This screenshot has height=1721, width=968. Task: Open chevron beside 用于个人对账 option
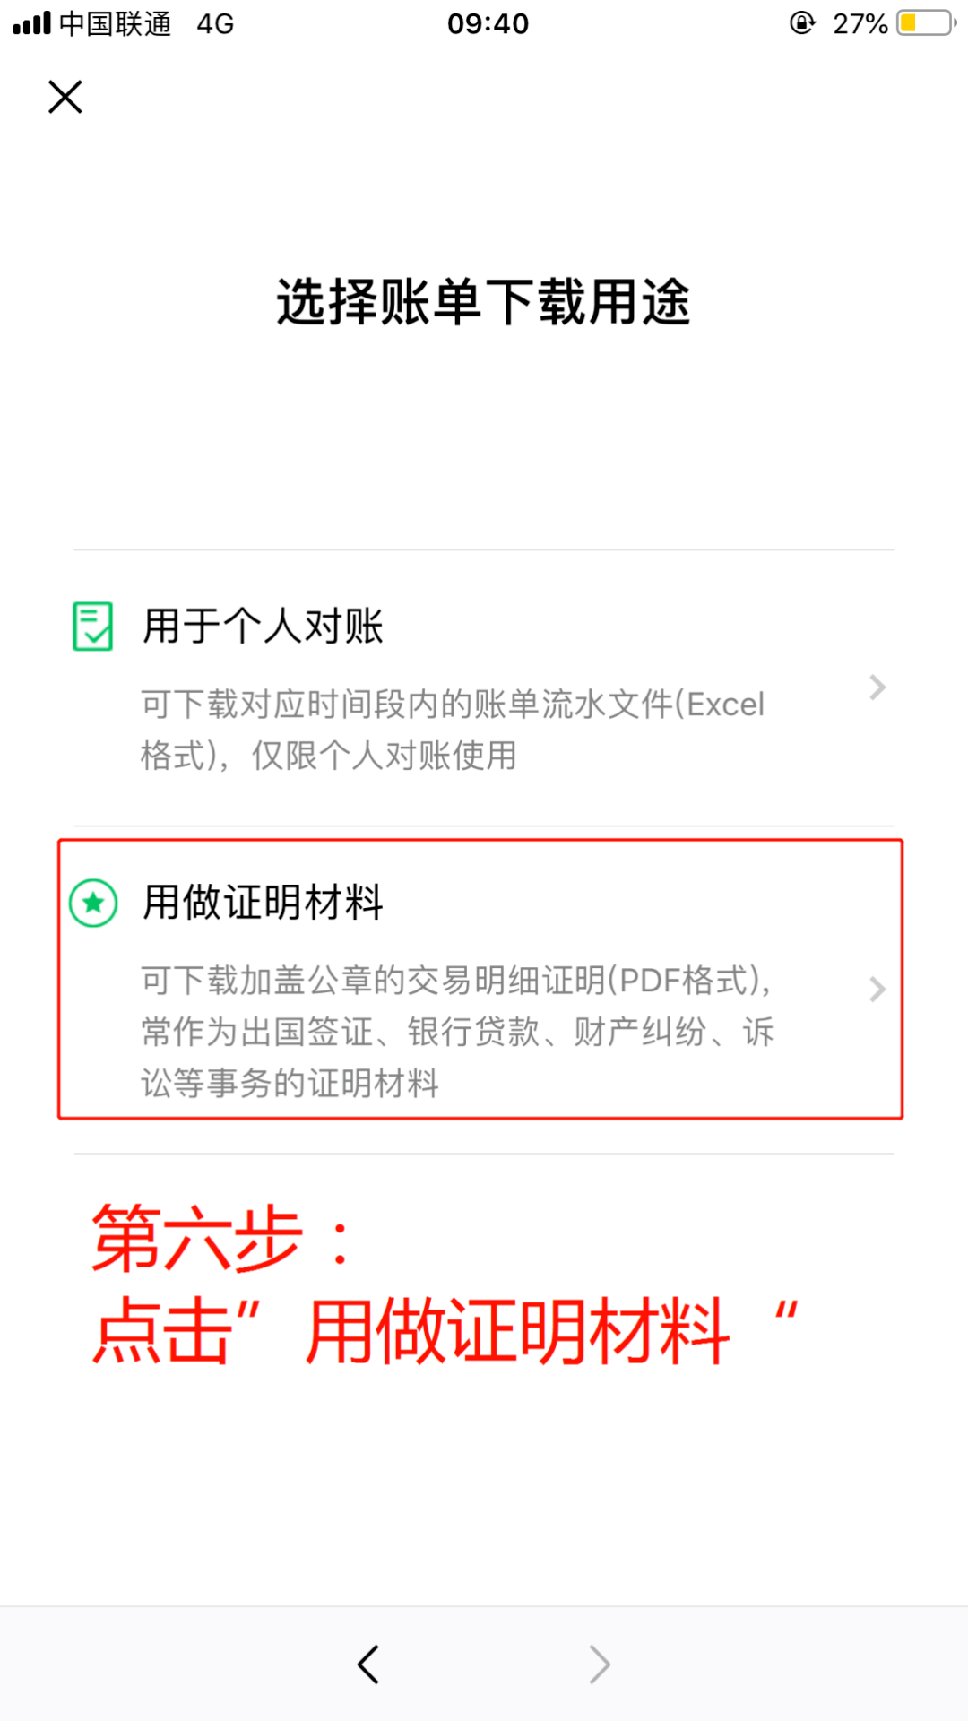(877, 688)
